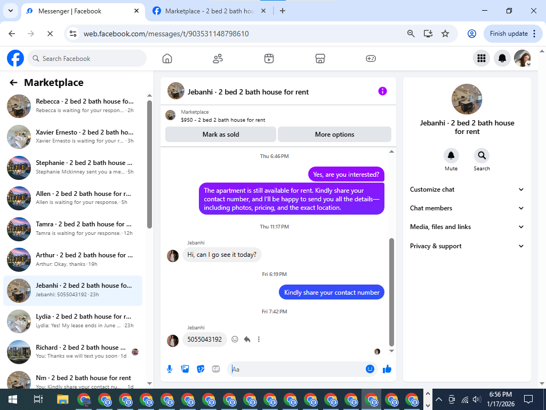Switch to Marketplace - 2 bed 2 bath tab

[210, 11]
